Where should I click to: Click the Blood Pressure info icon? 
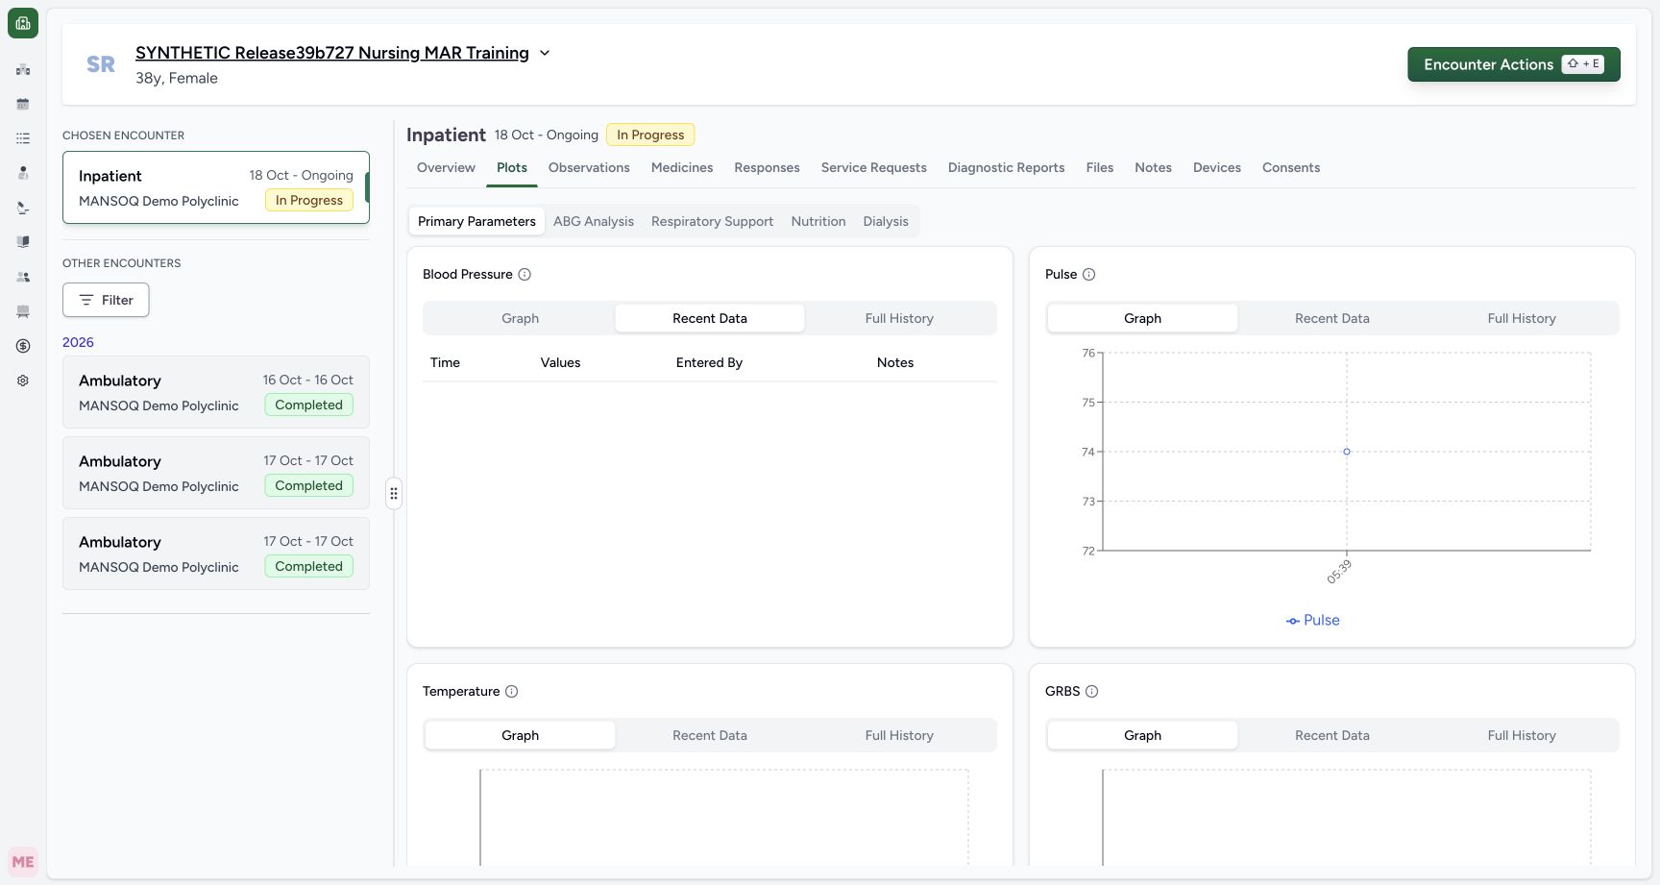525,275
